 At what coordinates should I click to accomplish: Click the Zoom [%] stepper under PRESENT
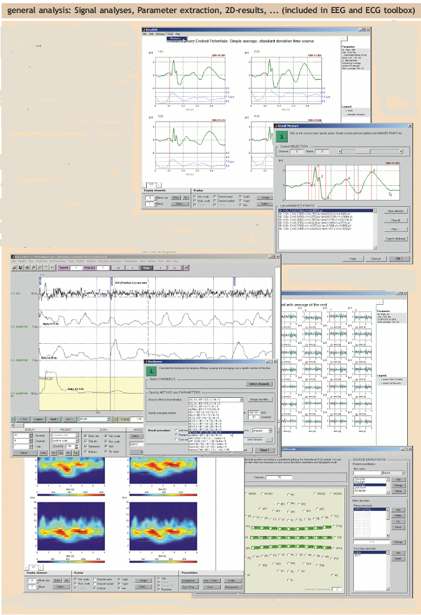pos(77,446)
